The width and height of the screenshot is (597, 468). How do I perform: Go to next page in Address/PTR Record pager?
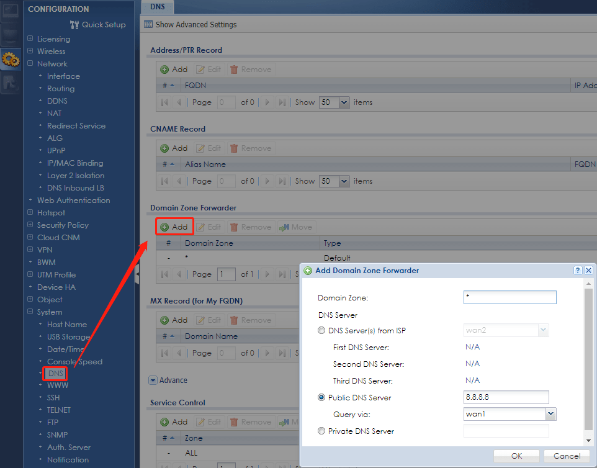coord(267,102)
